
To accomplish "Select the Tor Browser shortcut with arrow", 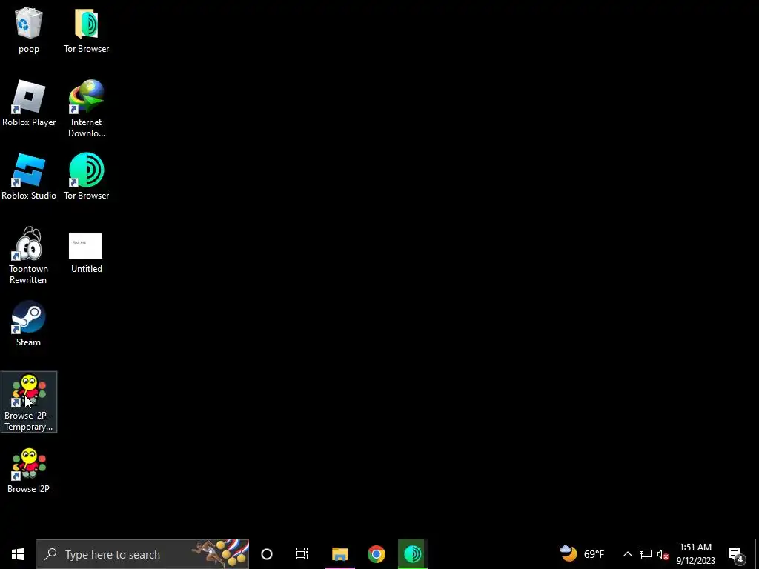I will tap(86, 176).
